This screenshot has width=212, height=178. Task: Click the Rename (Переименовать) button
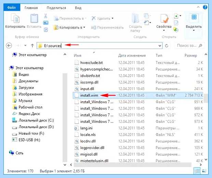coord(107,28)
